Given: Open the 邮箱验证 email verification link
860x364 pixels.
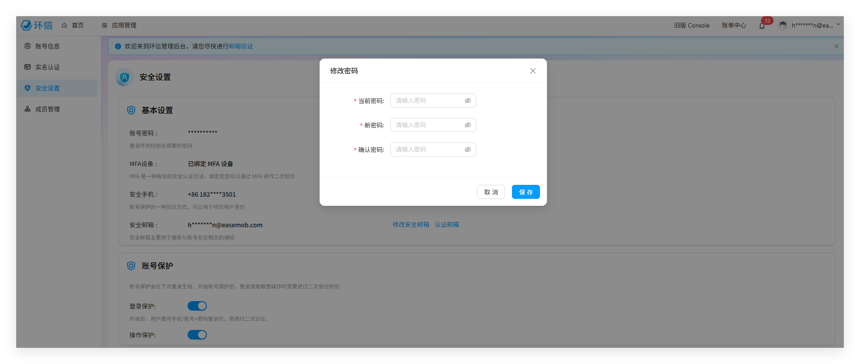Looking at the screenshot, I should point(241,46).
